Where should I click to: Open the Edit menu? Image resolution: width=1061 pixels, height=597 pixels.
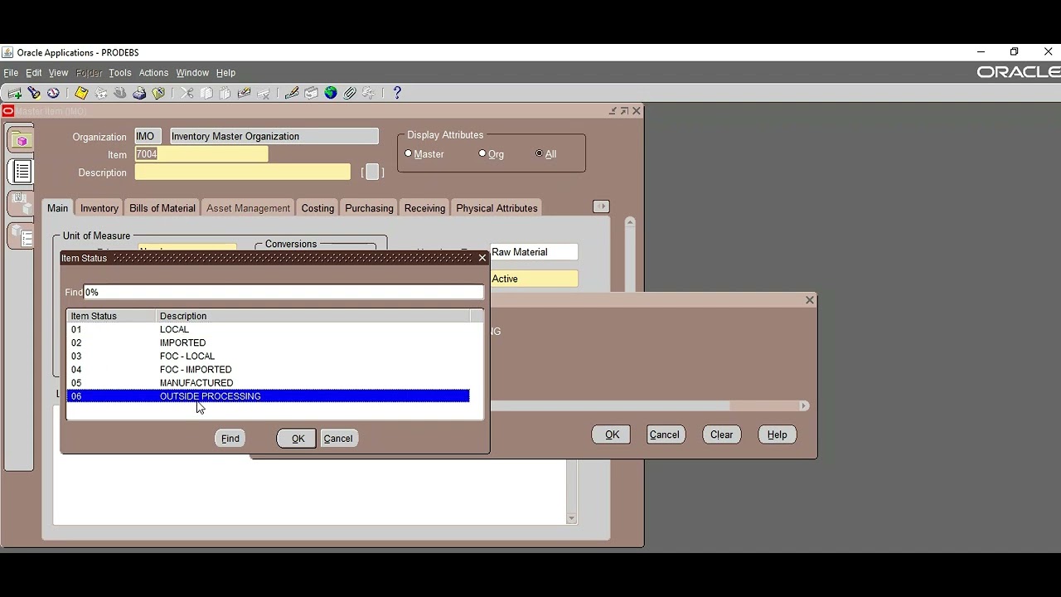(34, 73)
